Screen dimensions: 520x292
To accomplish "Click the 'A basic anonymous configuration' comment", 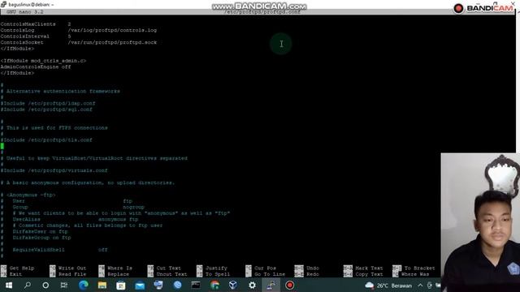I will tap(88, 182).
